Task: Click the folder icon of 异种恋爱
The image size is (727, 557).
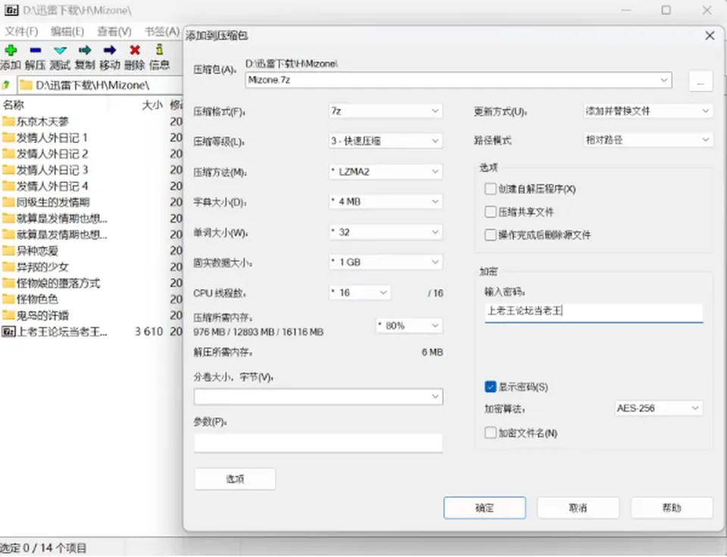Action: coord(8,250)
